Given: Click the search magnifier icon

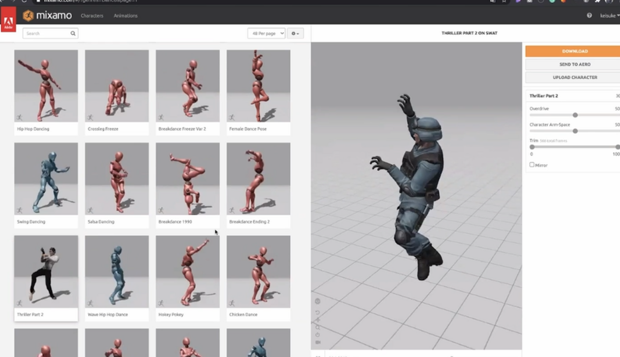Looking at the screenshot, I should click(73, 33).
